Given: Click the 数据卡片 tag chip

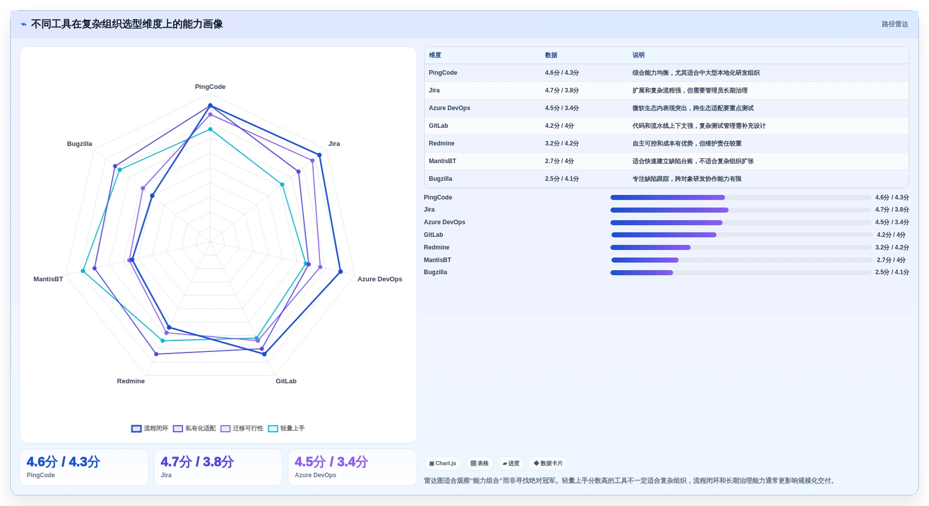Looking at the screenshot, I should tap(548, 463).
